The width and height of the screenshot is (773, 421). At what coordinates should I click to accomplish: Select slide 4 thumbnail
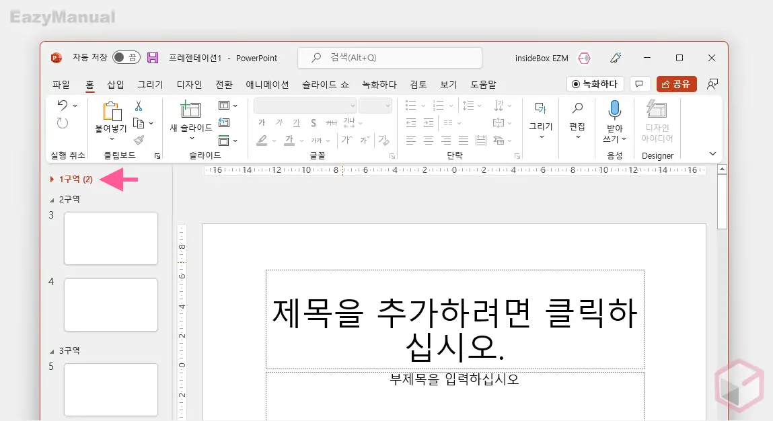click(x=111, y=305)
